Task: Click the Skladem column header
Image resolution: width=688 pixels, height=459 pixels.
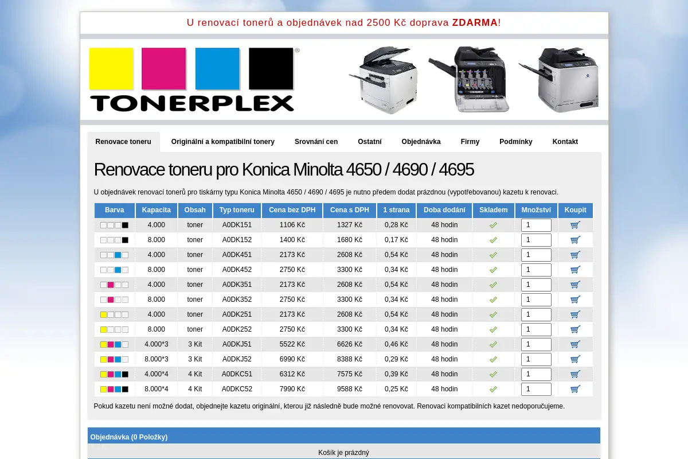Action: click(493, 210)
